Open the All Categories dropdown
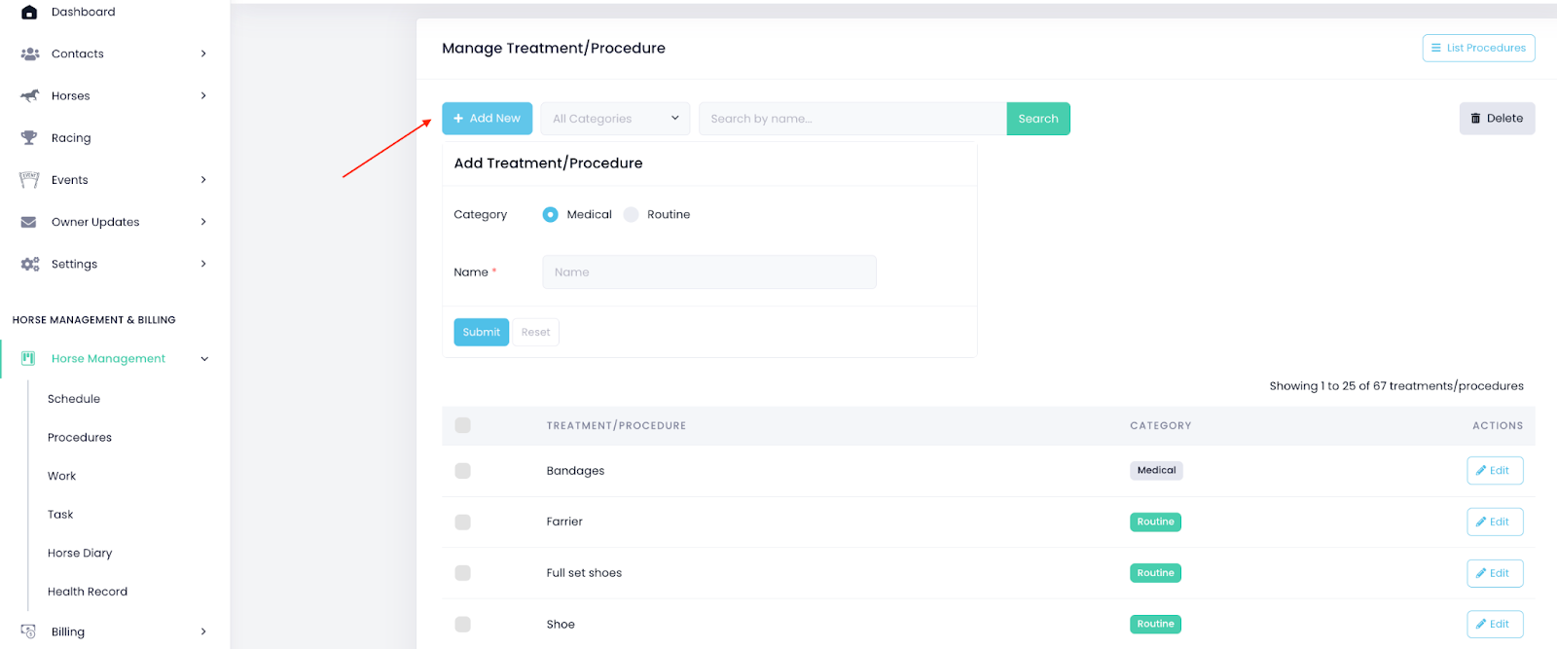The height and width of the screenshot is (649, 1557). click(615, 119)
